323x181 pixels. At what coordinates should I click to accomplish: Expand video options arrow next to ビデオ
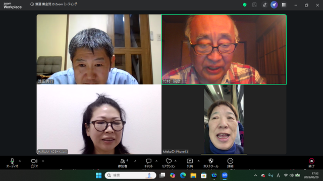[43, 161]
